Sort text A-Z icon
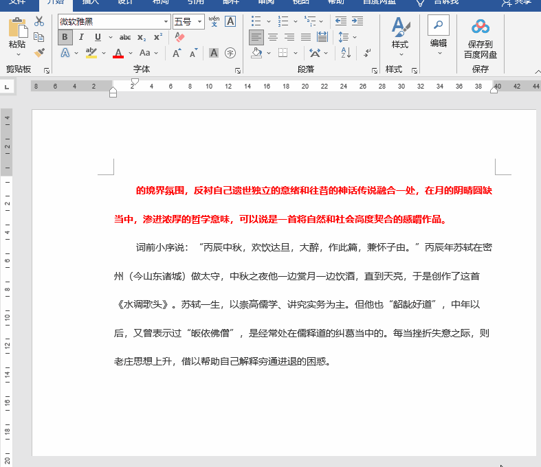This screenshot has width=541, height=467. [346, 53]
